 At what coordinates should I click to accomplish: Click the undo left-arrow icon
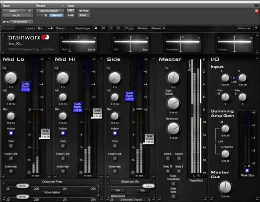pos(40,28)
